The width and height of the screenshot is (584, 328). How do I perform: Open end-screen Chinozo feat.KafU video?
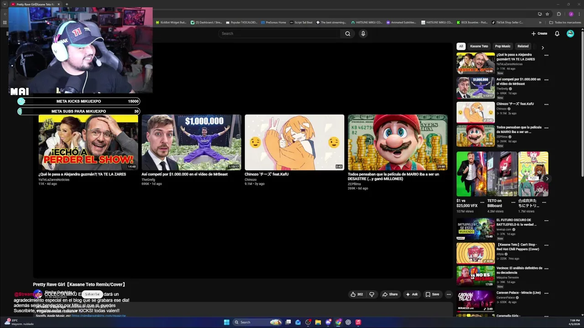[294, 143]
